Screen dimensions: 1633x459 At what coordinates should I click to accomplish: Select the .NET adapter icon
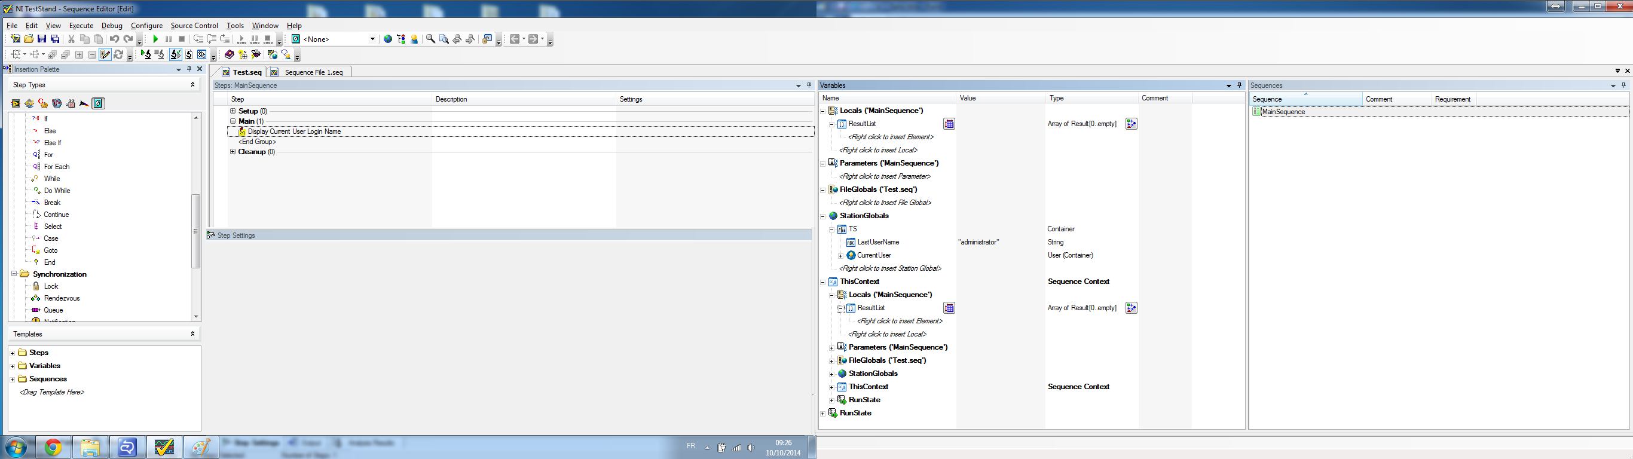56,103
